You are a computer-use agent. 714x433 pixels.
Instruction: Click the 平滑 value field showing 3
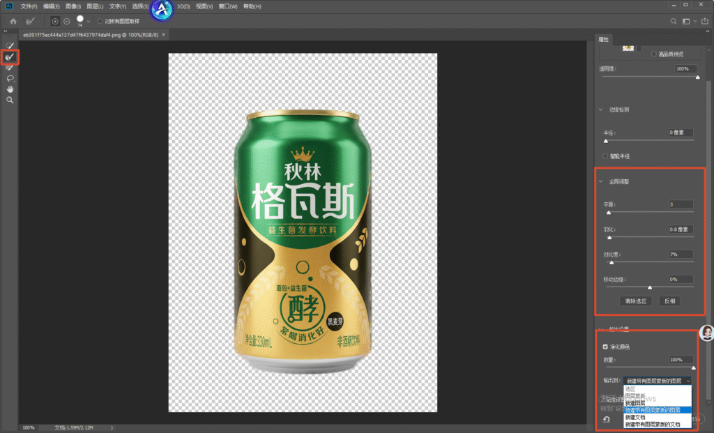pyautogui.click(x=681, y=204)
